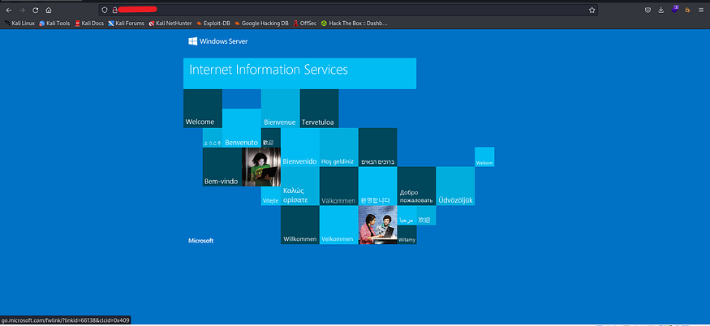Viewport: 710px width, 326px height.
Task: Click the Tervetuloa tile
Action: (319, 109)
